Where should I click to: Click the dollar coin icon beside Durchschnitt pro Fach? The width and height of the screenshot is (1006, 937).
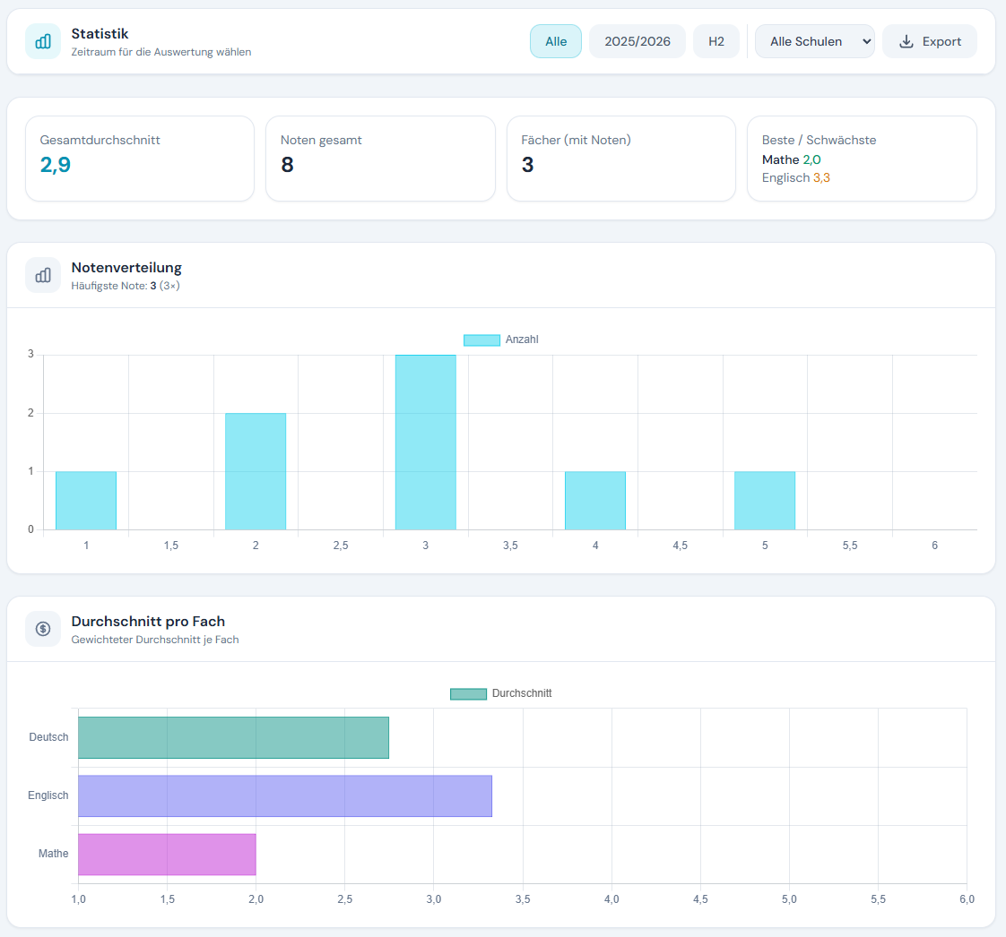click(43, 629)
